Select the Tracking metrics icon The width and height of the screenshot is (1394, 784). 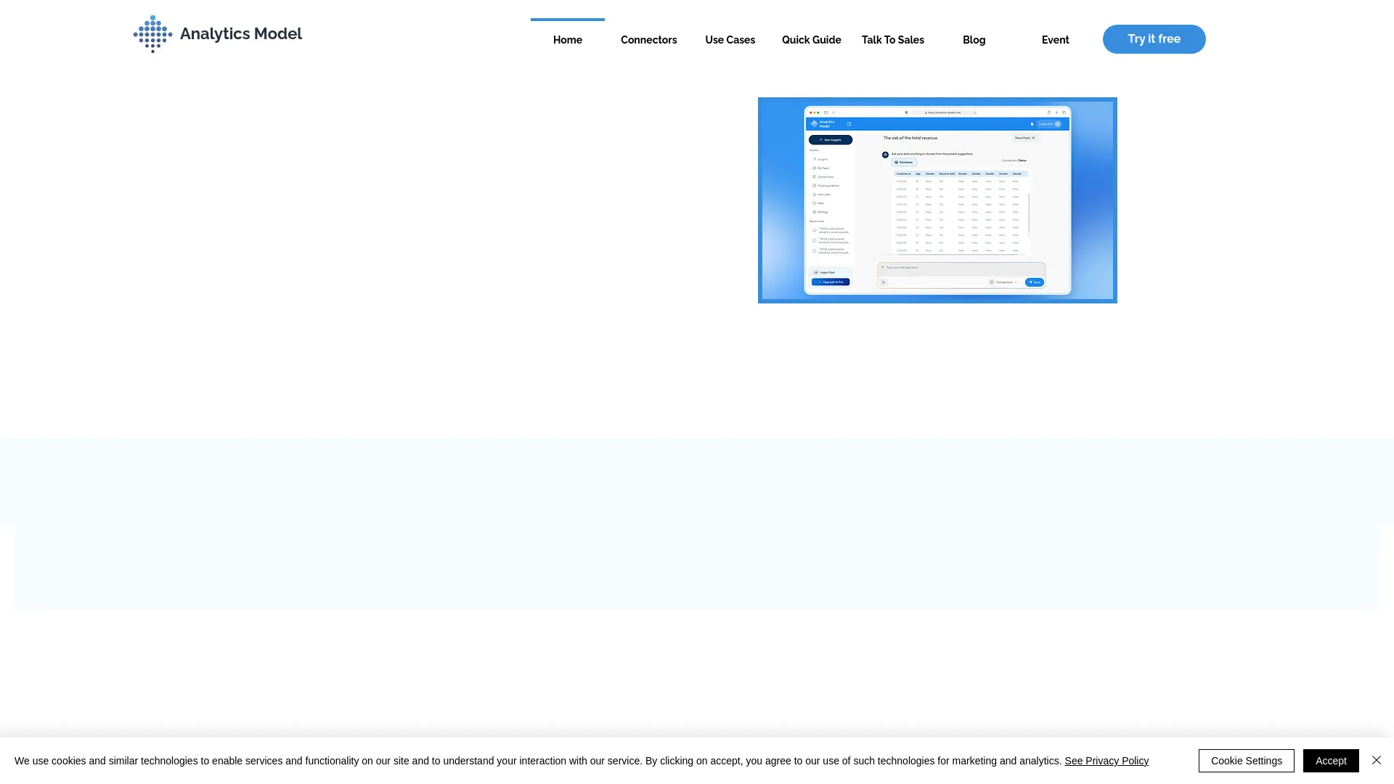coord(815,185)
